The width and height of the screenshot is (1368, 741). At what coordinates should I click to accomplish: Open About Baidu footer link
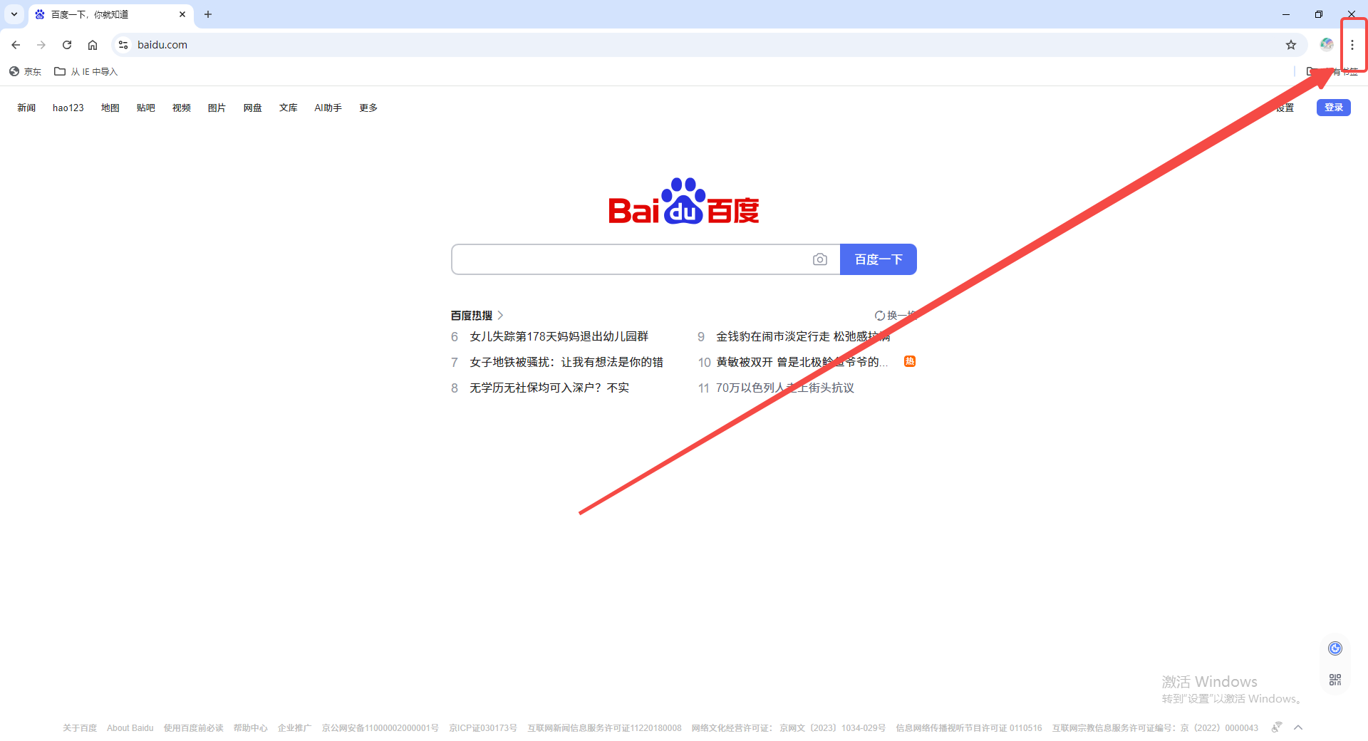pyautogui.click(x=130, y=728)
